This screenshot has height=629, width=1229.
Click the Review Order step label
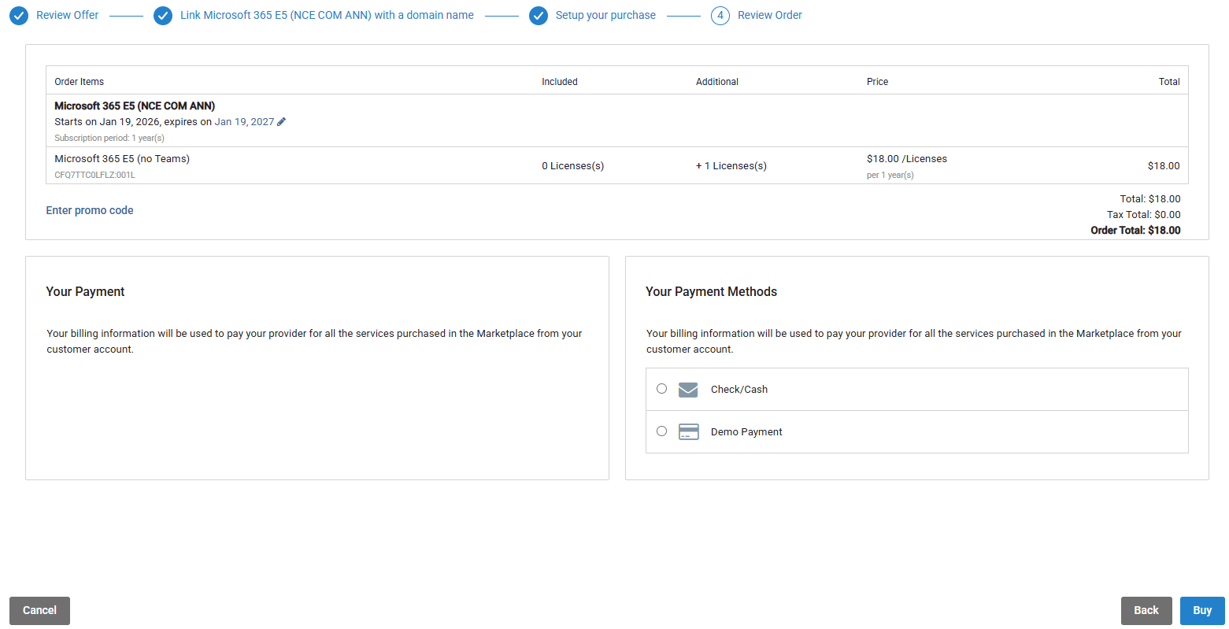point(769,16)
